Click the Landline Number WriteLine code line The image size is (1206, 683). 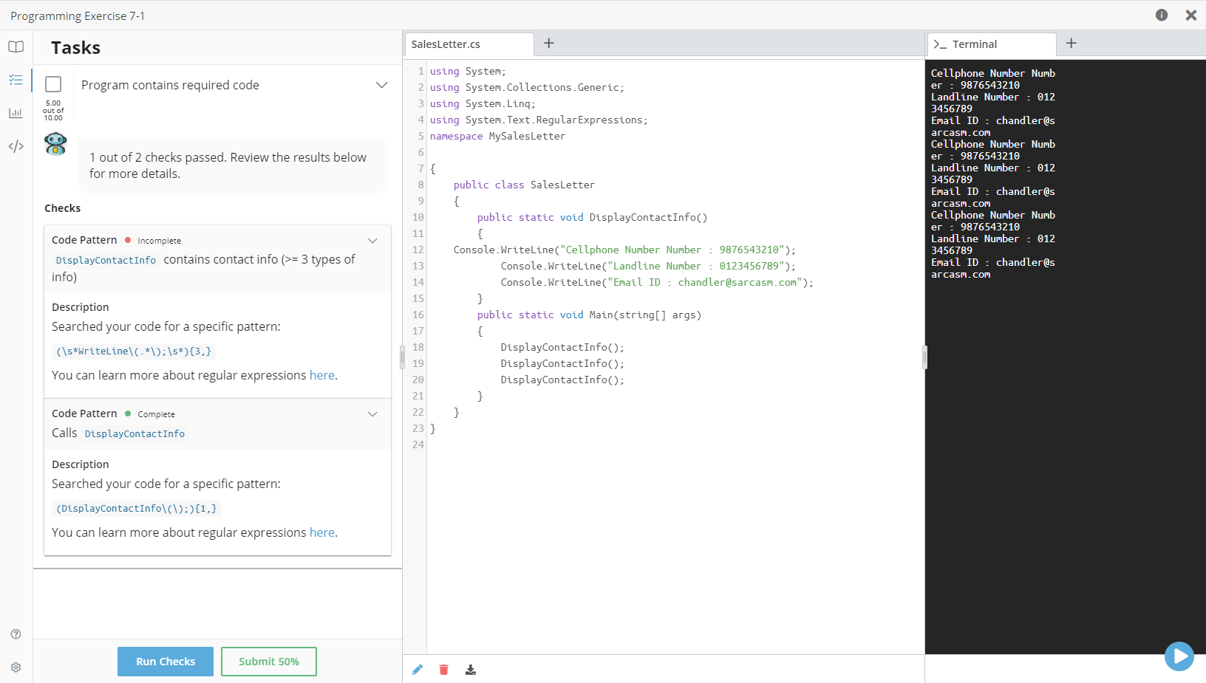pyautogui.click(x=648, y=266)
